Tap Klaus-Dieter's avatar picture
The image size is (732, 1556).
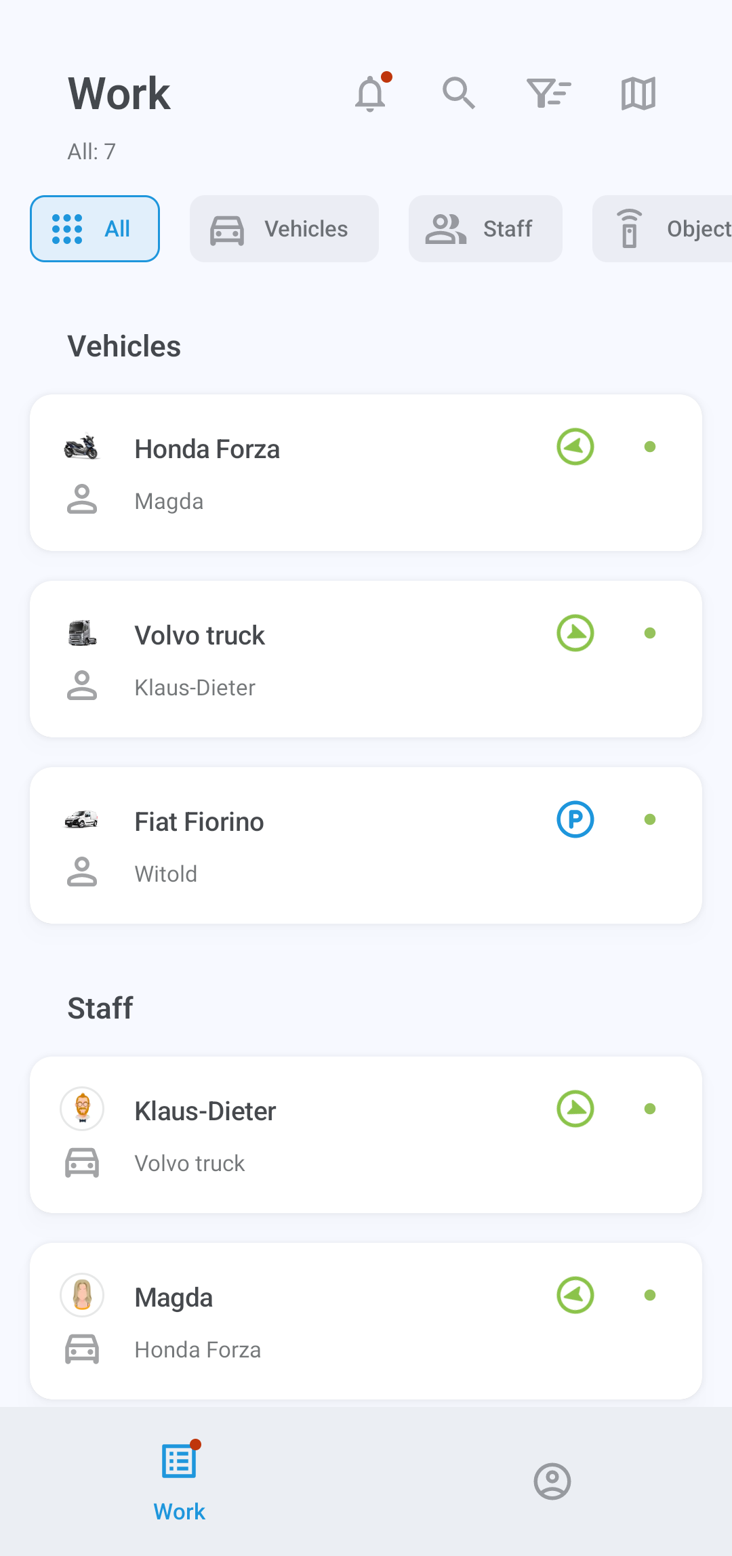coord(82,1109)
